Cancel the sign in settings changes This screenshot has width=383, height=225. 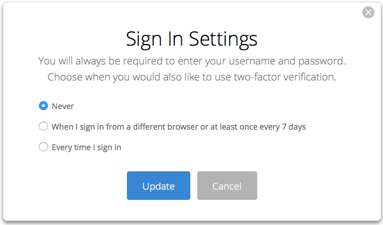[x=227, y=186]
